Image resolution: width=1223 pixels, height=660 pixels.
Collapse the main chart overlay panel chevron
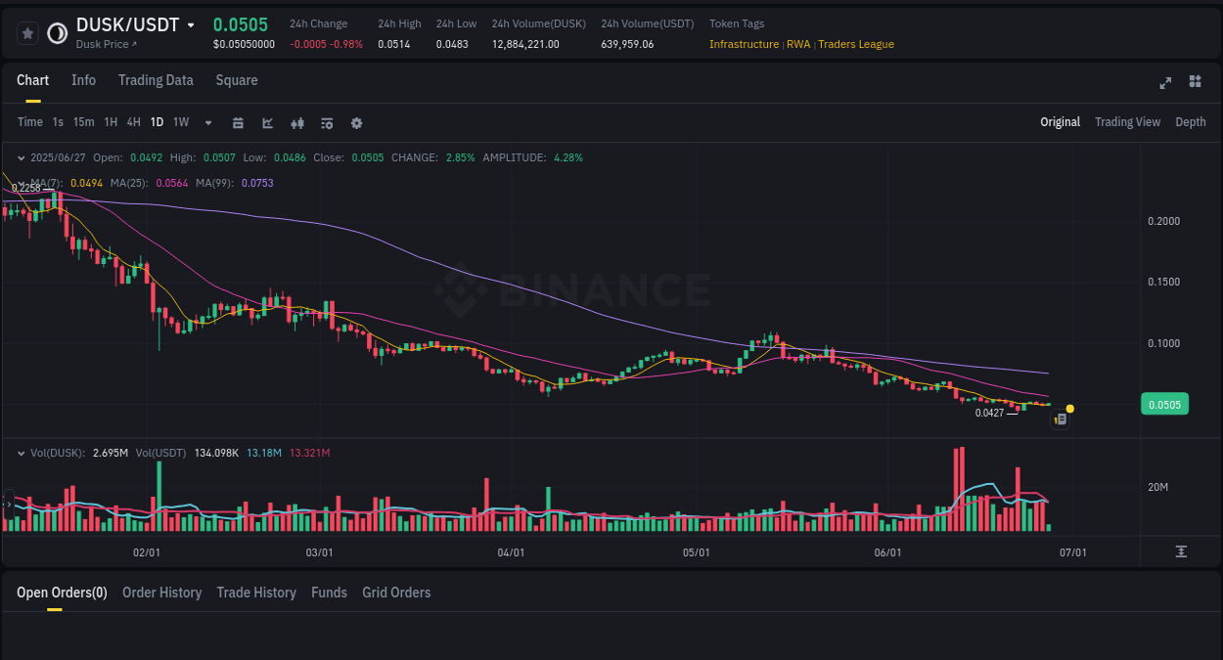21,156
